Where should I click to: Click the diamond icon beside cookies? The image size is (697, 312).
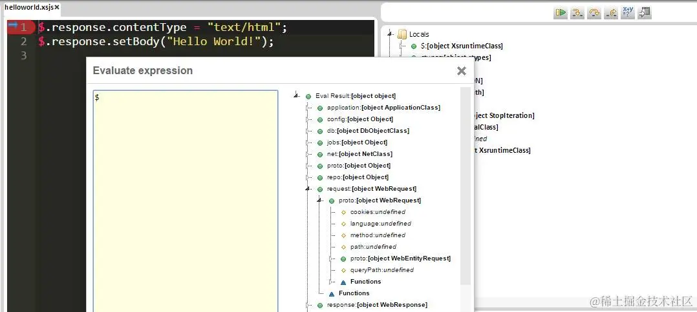tap(343, 212)
